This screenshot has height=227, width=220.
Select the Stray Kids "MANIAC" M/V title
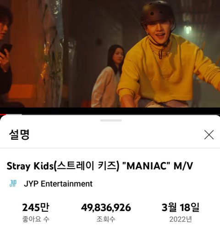click(100, 166)
